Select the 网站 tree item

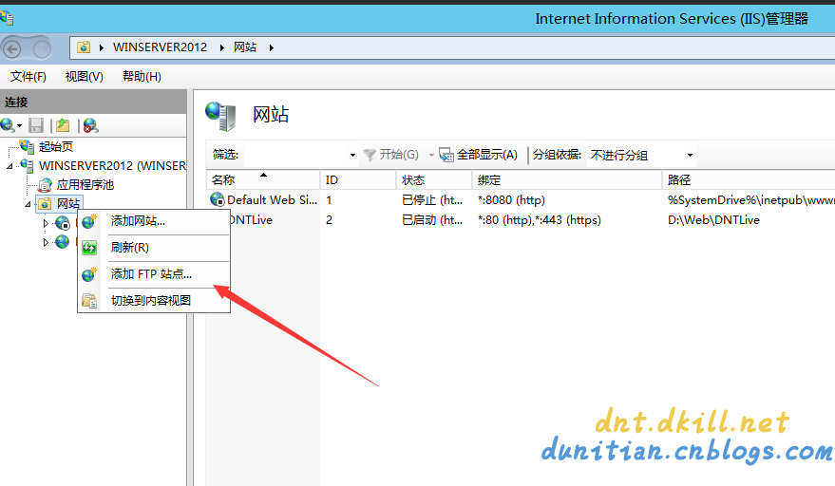[x=68, y=204]
